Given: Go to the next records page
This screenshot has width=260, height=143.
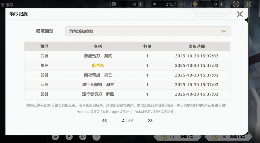Looking at the screenshot, I should tap(150, 120).
